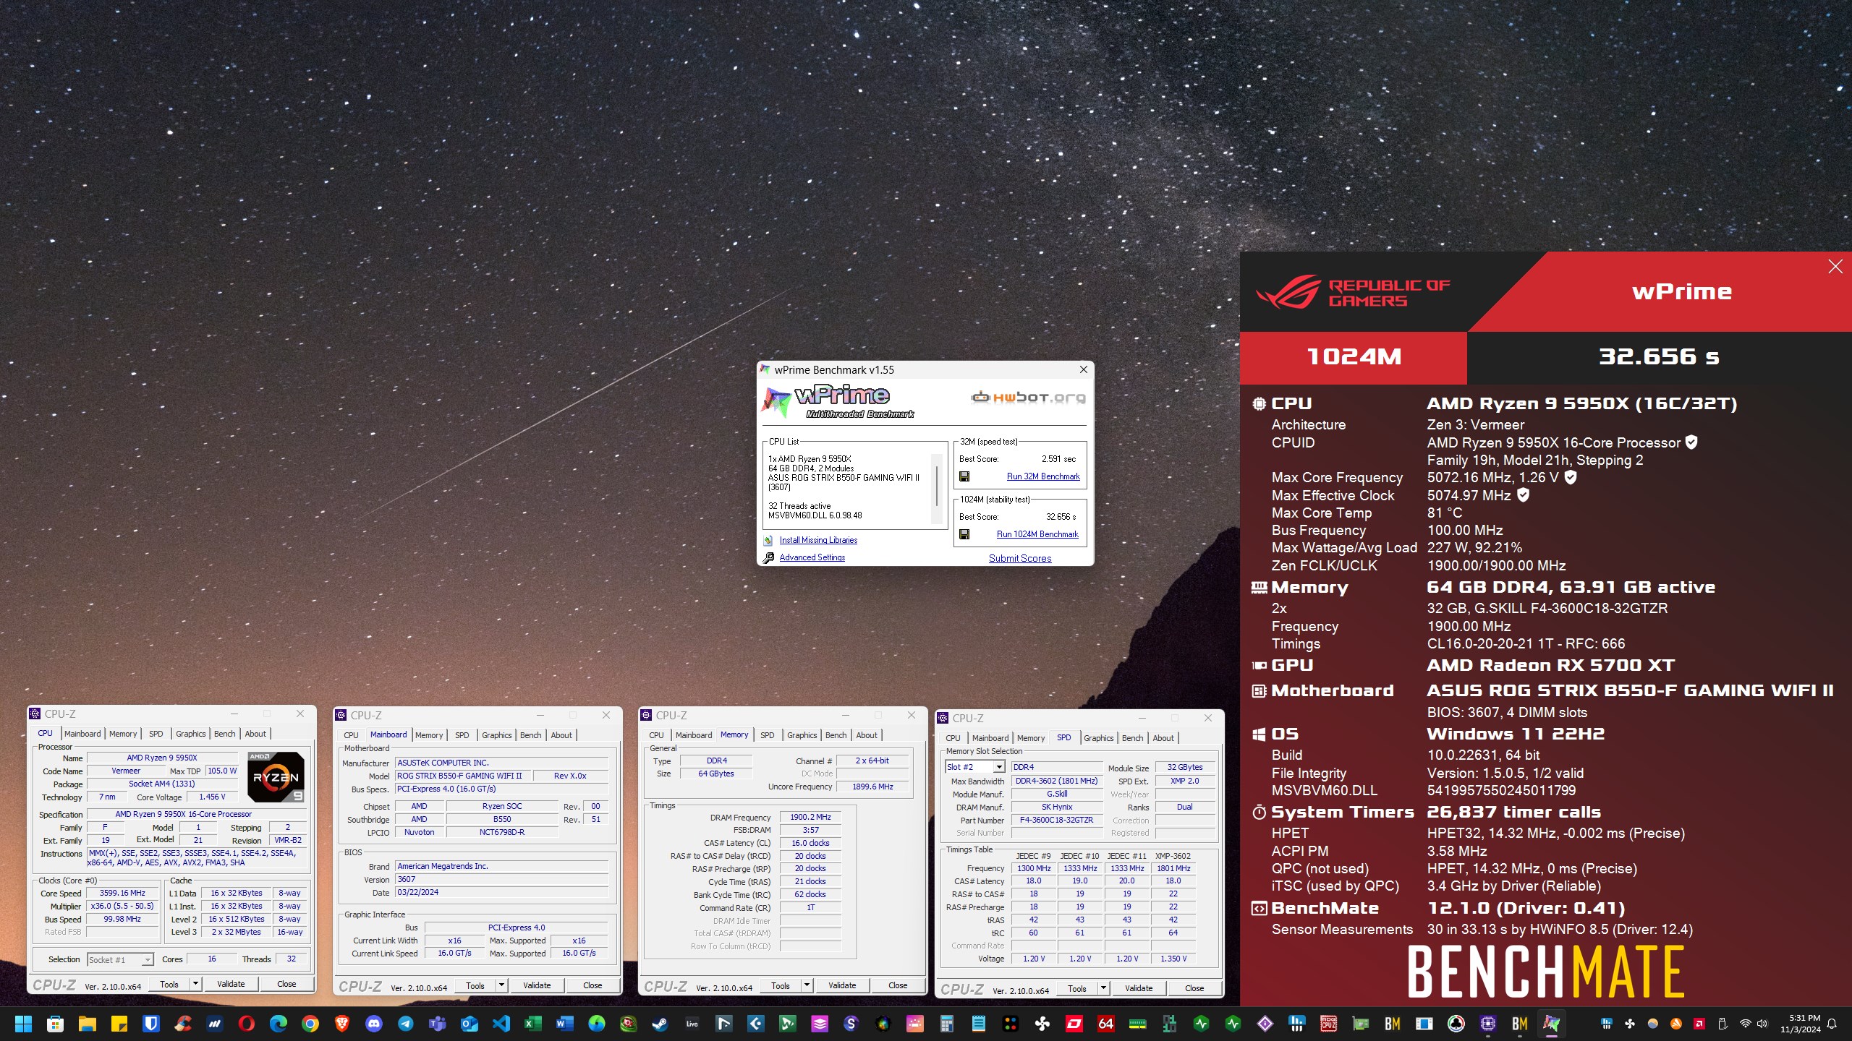This screenshot has width=1852, height=1041.
Task: Click the AMD Software tray icon
Action: (x=1699, y=1024)
